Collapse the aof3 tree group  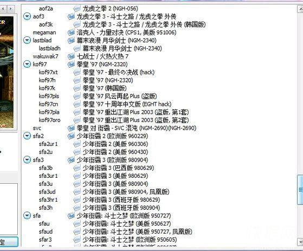[x=27, y=16]
